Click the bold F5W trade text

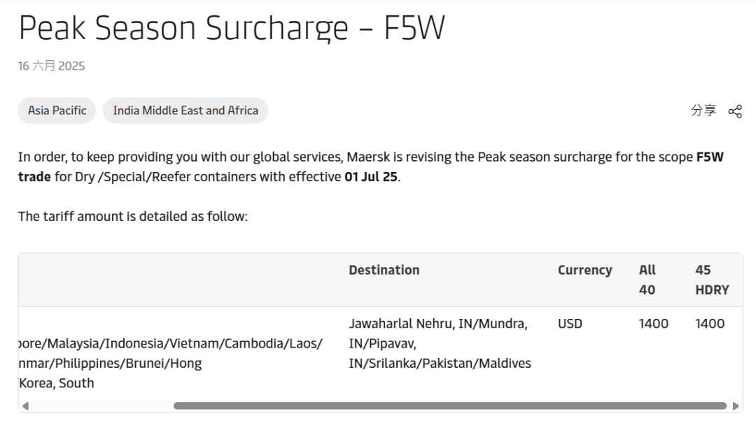click(709, 157)
